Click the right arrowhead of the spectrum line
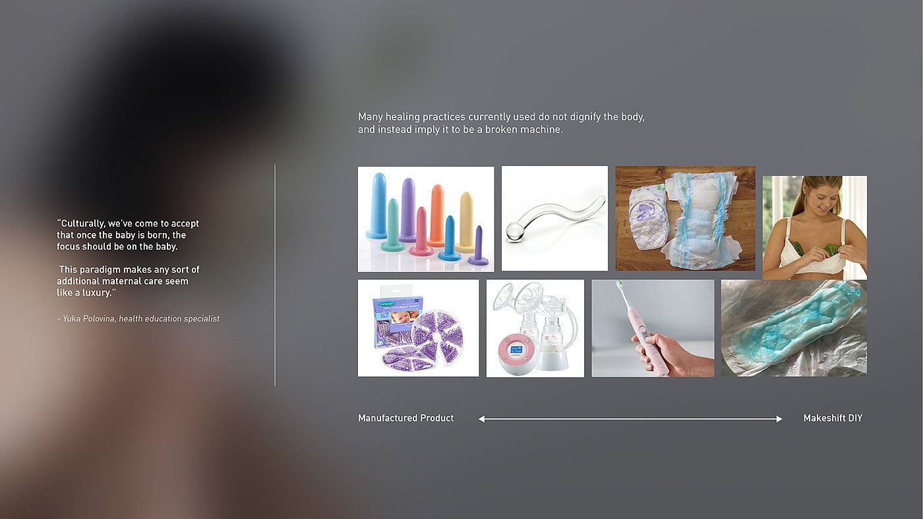Viewport: 923px width, 519px height. (779, 419)
